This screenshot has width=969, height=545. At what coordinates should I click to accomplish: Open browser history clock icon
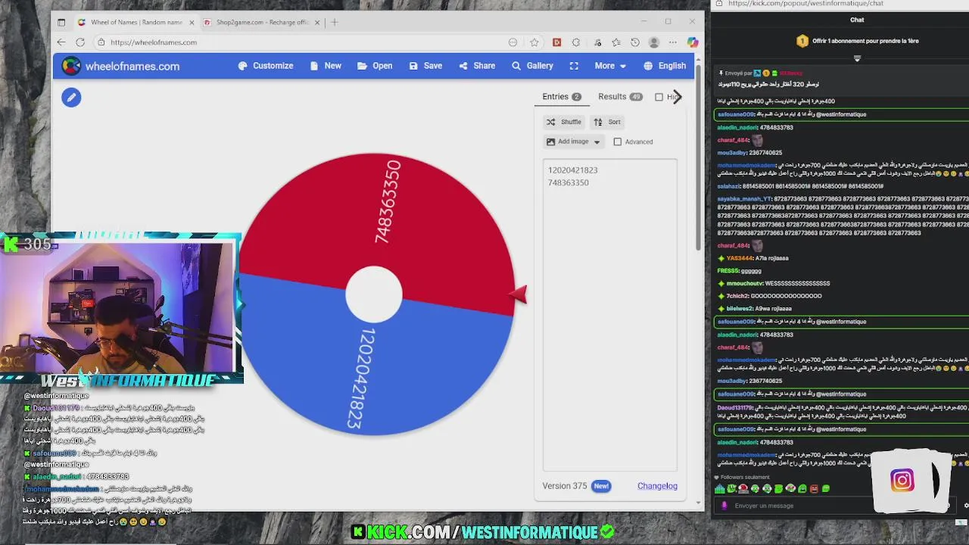pos(635,42)
